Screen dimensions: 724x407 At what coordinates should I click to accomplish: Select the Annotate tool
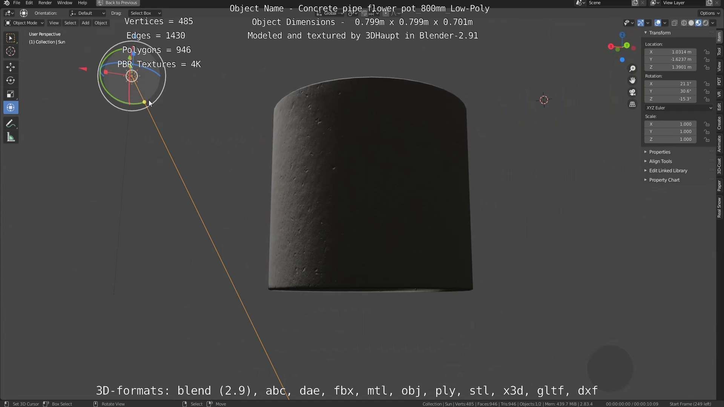[11, 124]
